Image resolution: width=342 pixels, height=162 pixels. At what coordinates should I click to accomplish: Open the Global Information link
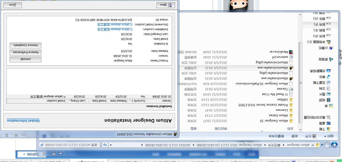pos(23,121)
